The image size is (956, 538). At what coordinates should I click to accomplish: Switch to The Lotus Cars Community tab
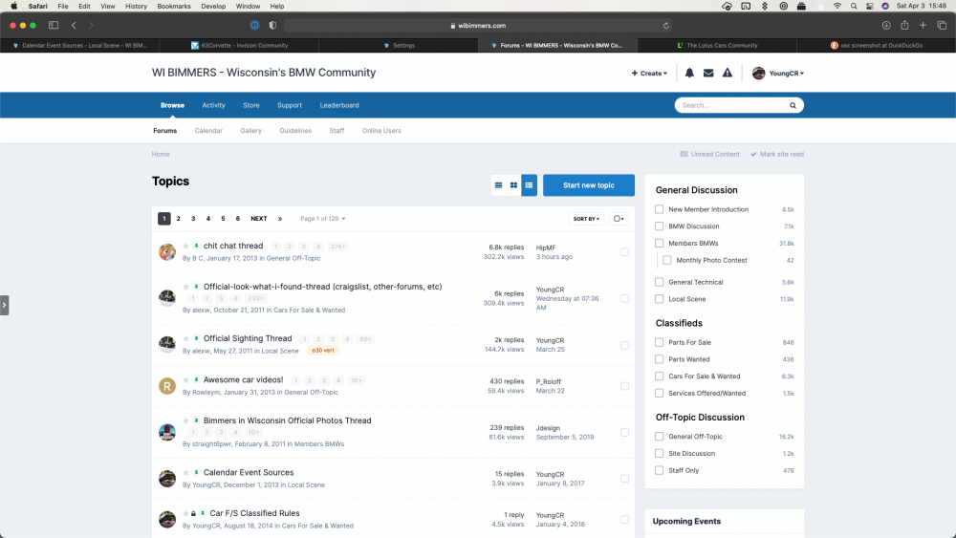pos(717,45)
